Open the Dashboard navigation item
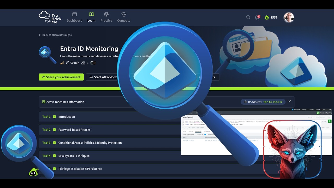The width and height of the screenshot is (334, 188). click(x=74, y=17)
